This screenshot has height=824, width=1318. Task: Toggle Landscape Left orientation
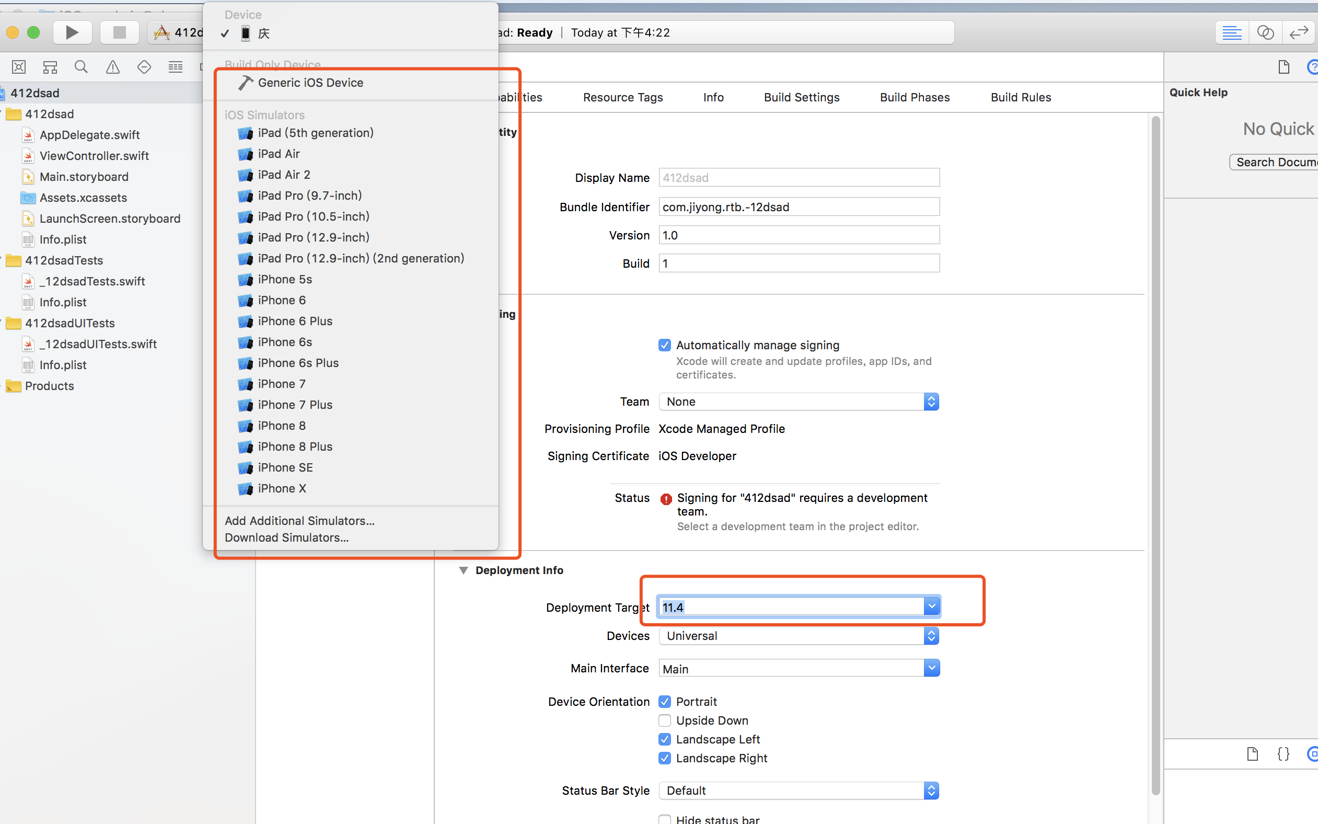click(x=664, y=739)
